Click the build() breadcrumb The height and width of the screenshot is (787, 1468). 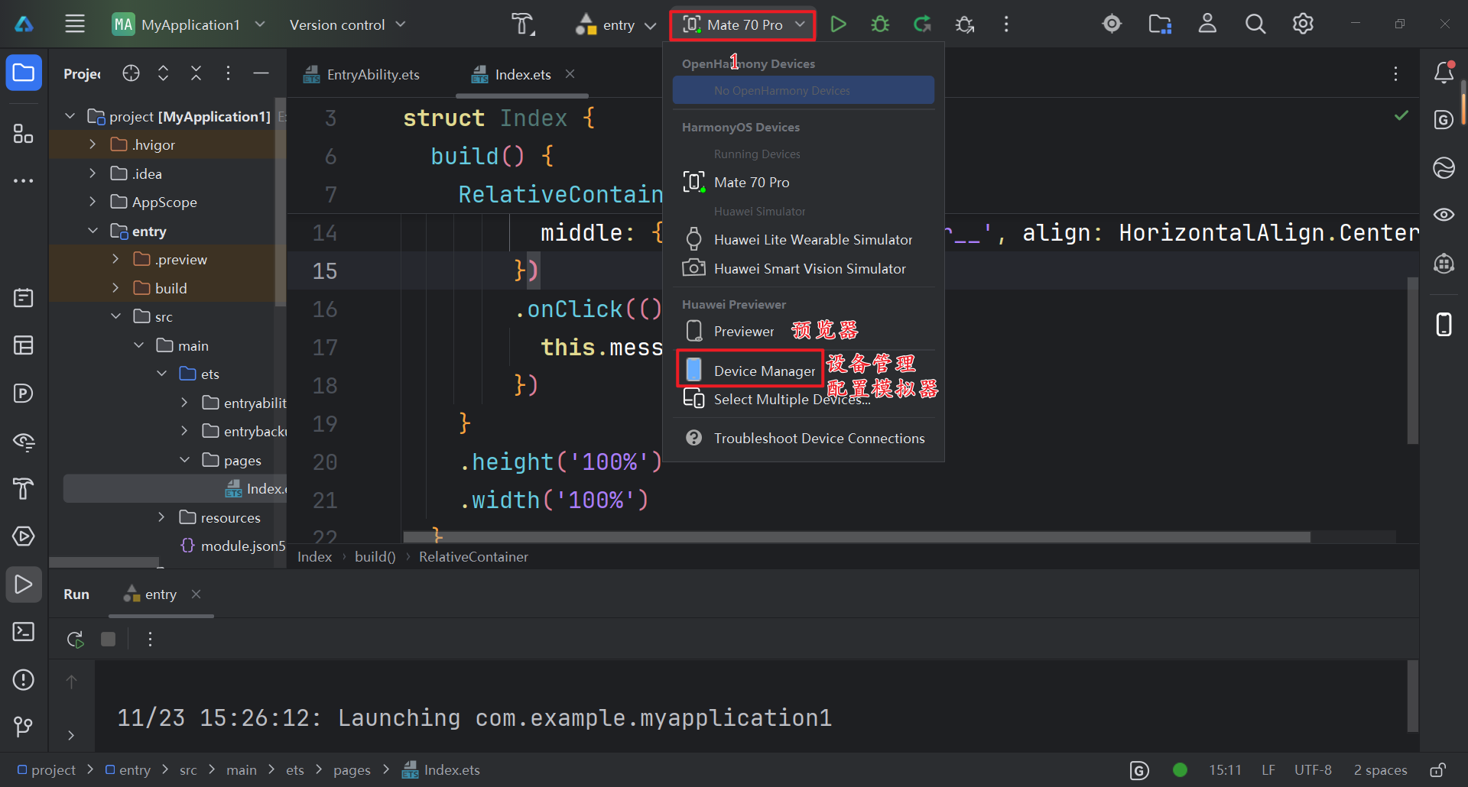click(375, 557)
